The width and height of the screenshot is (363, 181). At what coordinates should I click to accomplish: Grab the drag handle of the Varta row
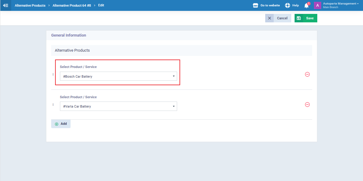53,105
